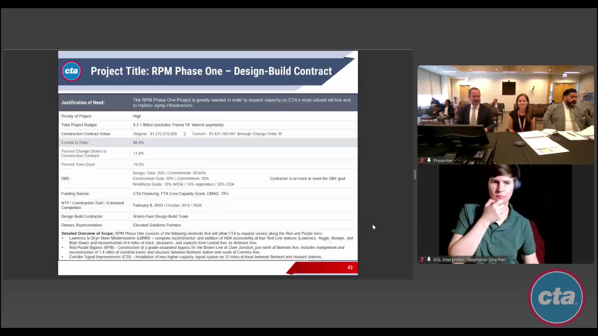Click Contractor on track DBE goal note
Screen dimensions: 598x336
click(307, 179)
